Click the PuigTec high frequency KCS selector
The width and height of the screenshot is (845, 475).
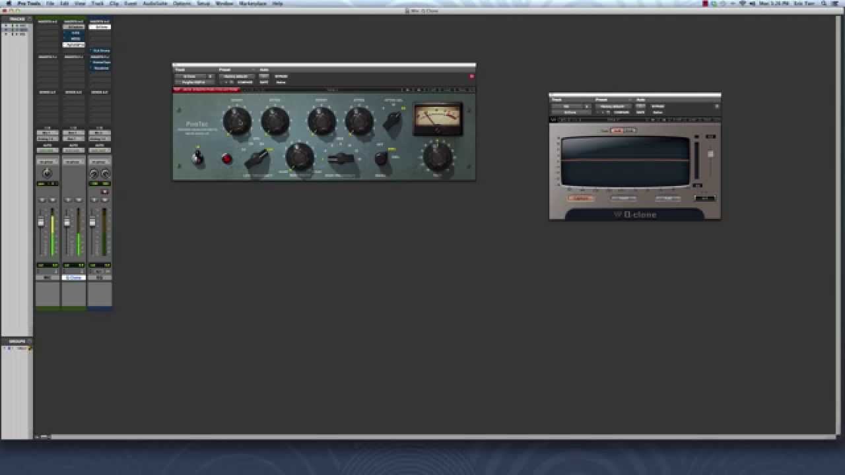click(x=341, y=158)
